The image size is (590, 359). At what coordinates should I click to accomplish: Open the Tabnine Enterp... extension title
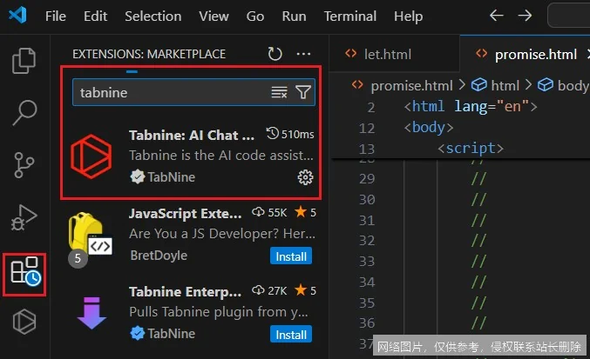coord(185,291)
